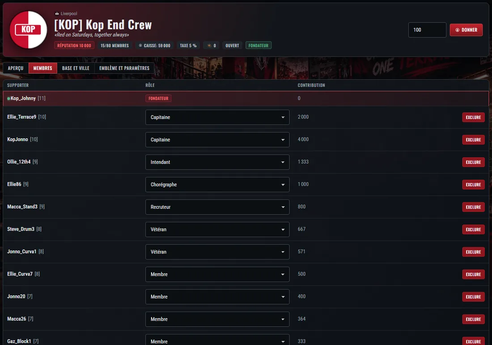Click the Kop_Johnny supporter name
Image resolution: width=492 pixels, height=345 pixels.
click(23, 98)
